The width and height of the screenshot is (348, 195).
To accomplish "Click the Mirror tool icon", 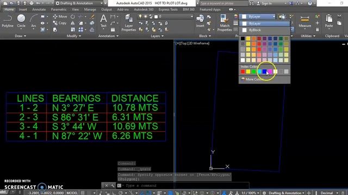I will pyautogui.click(x=72, y=23).
